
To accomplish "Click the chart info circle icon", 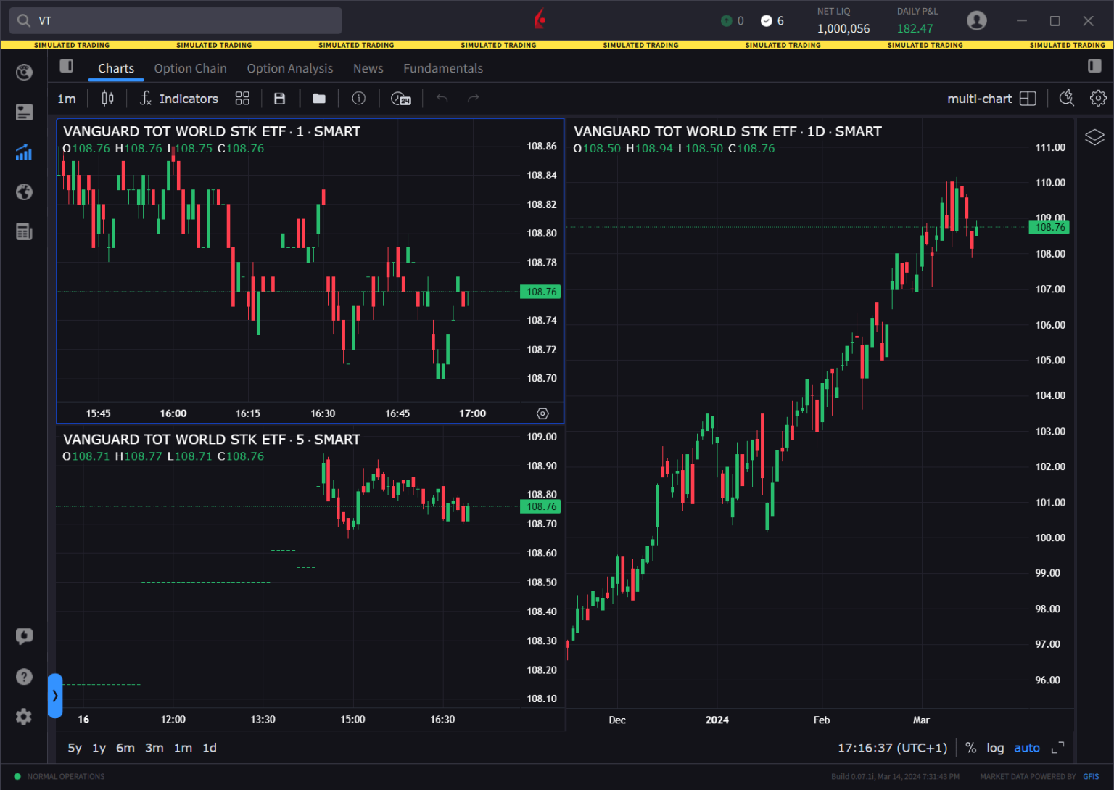I will (358, 98).
